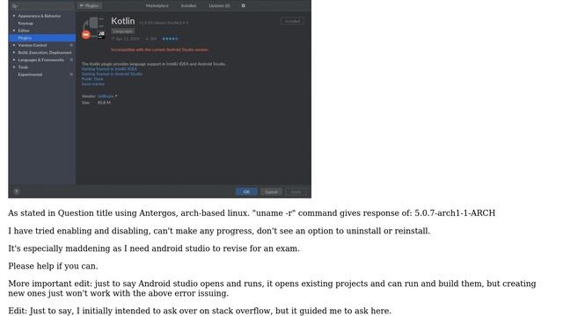Click the paragraph about enabling and disabling
Image resolution: width=563 pixels, height=316 pixels.
219,231
